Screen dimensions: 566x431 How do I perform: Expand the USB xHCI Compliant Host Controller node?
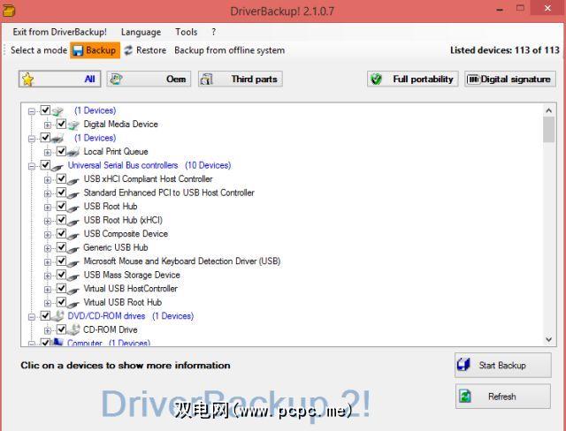48,180
